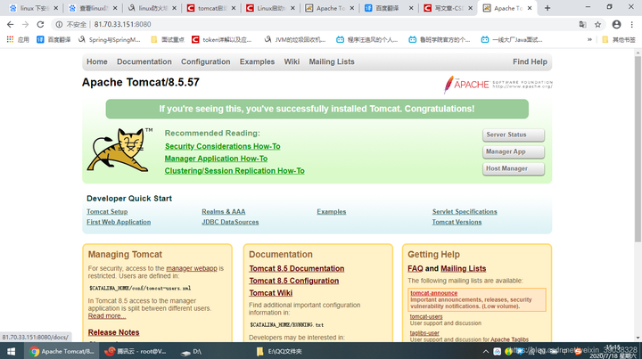Viewport: 642px width, 359px height.
Task: Open the Realms & AAA link
Action: 223,212
